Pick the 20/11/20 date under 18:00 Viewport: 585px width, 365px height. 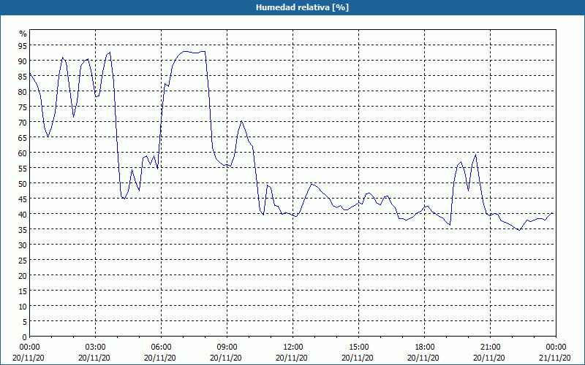tap(423, 358)
